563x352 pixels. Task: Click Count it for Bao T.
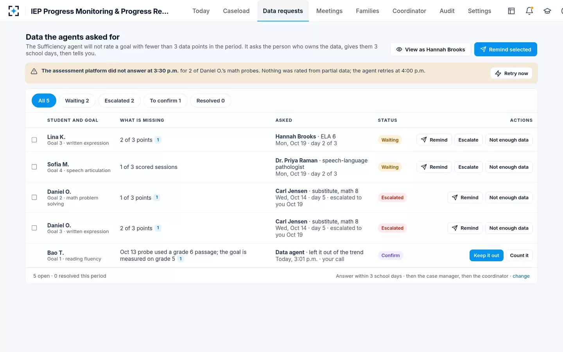[x=519, y=255]
